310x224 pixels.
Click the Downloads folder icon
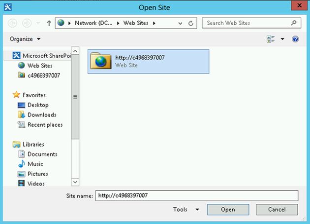(21, 114)
